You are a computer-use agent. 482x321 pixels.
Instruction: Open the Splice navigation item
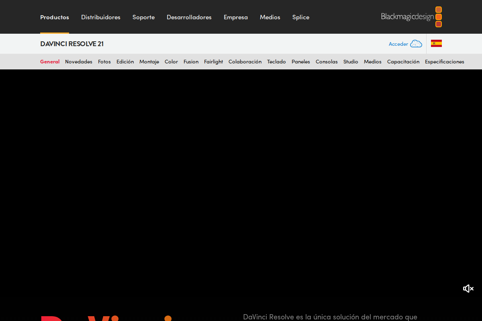[x=301, y=17]
